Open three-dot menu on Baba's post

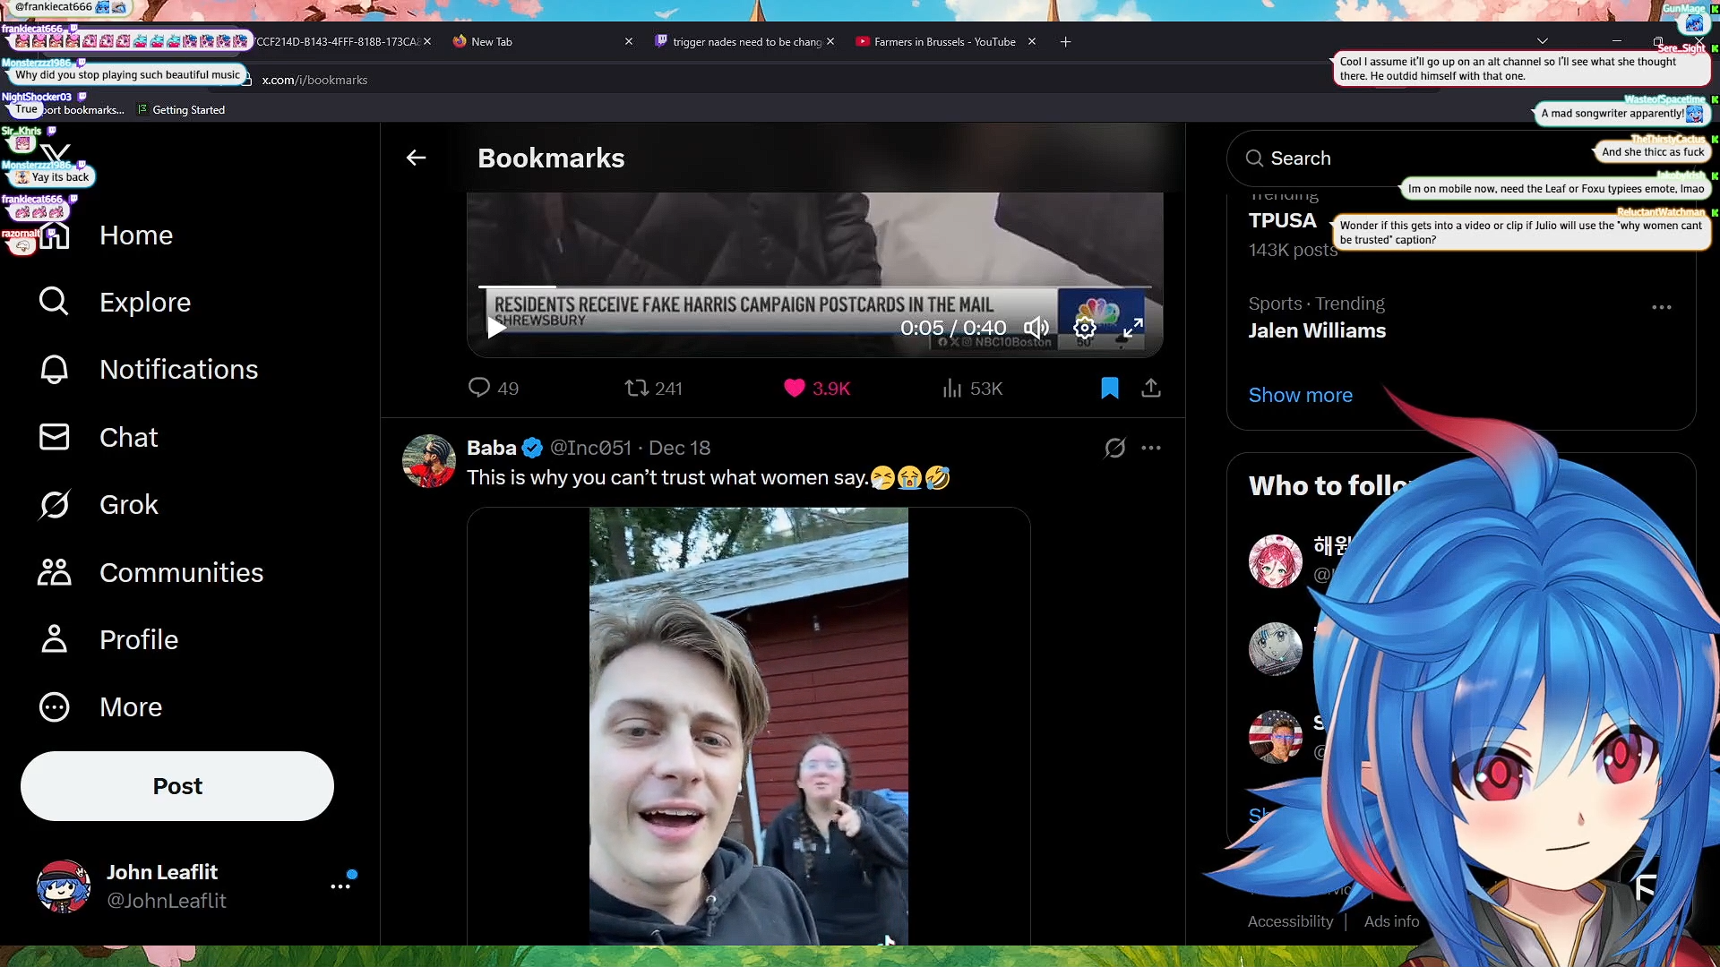1151,448
